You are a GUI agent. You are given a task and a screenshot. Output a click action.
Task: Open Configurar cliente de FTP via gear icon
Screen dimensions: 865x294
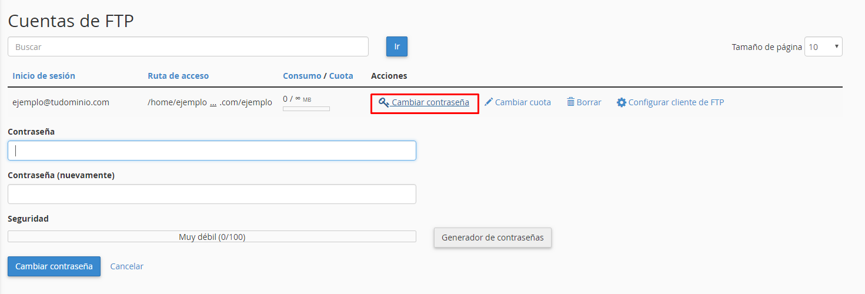[621, 102]
